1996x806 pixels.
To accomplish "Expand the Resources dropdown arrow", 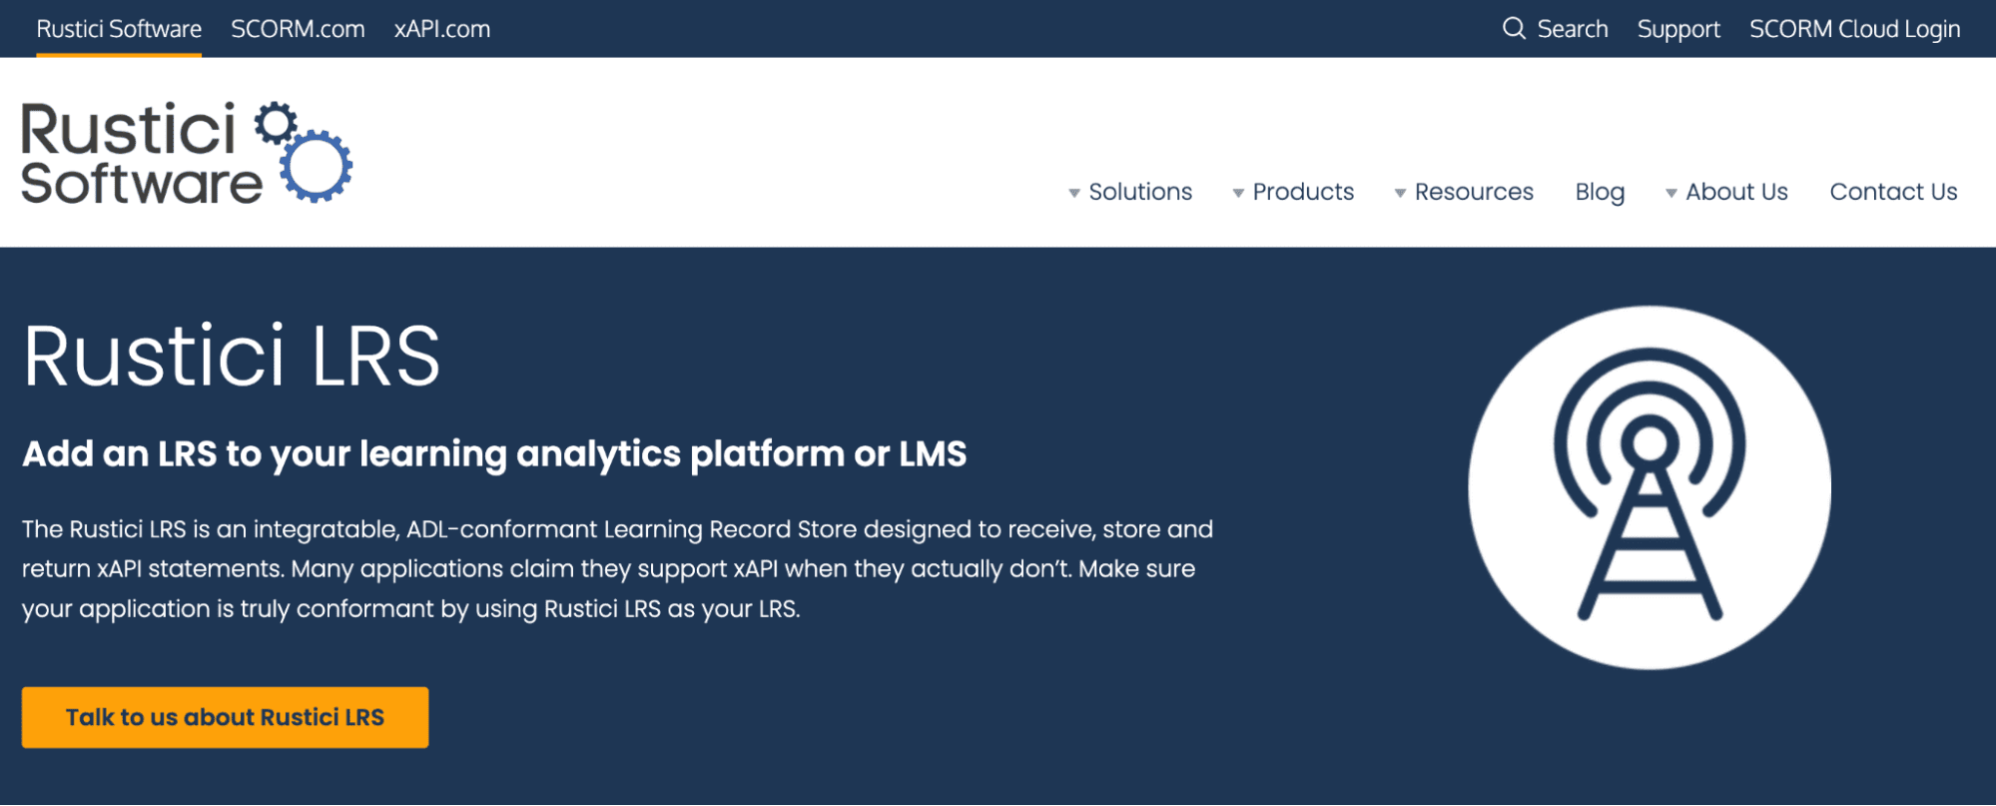I will click(x=1400, y=193).
